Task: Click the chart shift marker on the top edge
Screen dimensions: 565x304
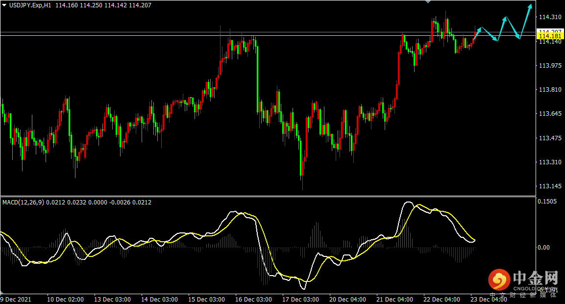Action: pyautogui.click(x=428, y=2)
